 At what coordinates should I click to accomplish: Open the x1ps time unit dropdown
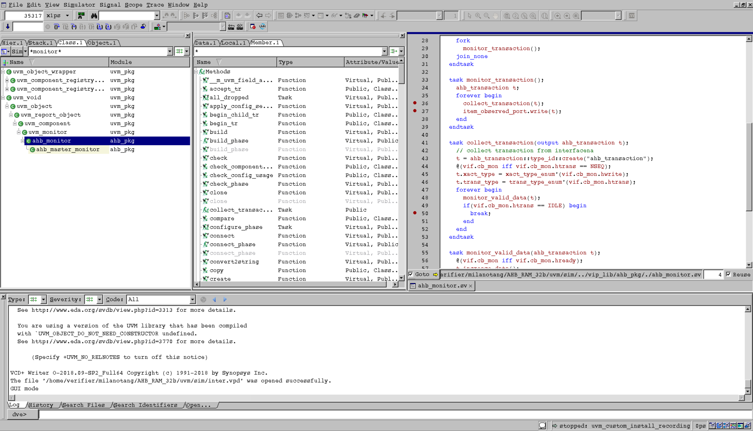coord(67,15)
